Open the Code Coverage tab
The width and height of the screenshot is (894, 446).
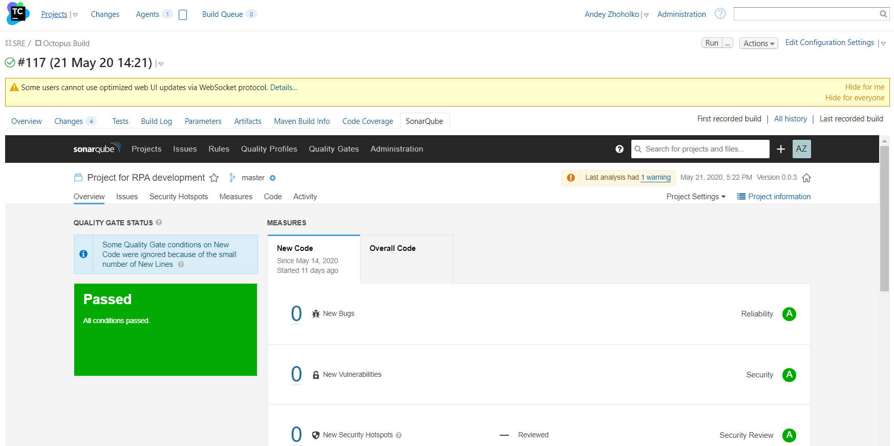point(368,121)
